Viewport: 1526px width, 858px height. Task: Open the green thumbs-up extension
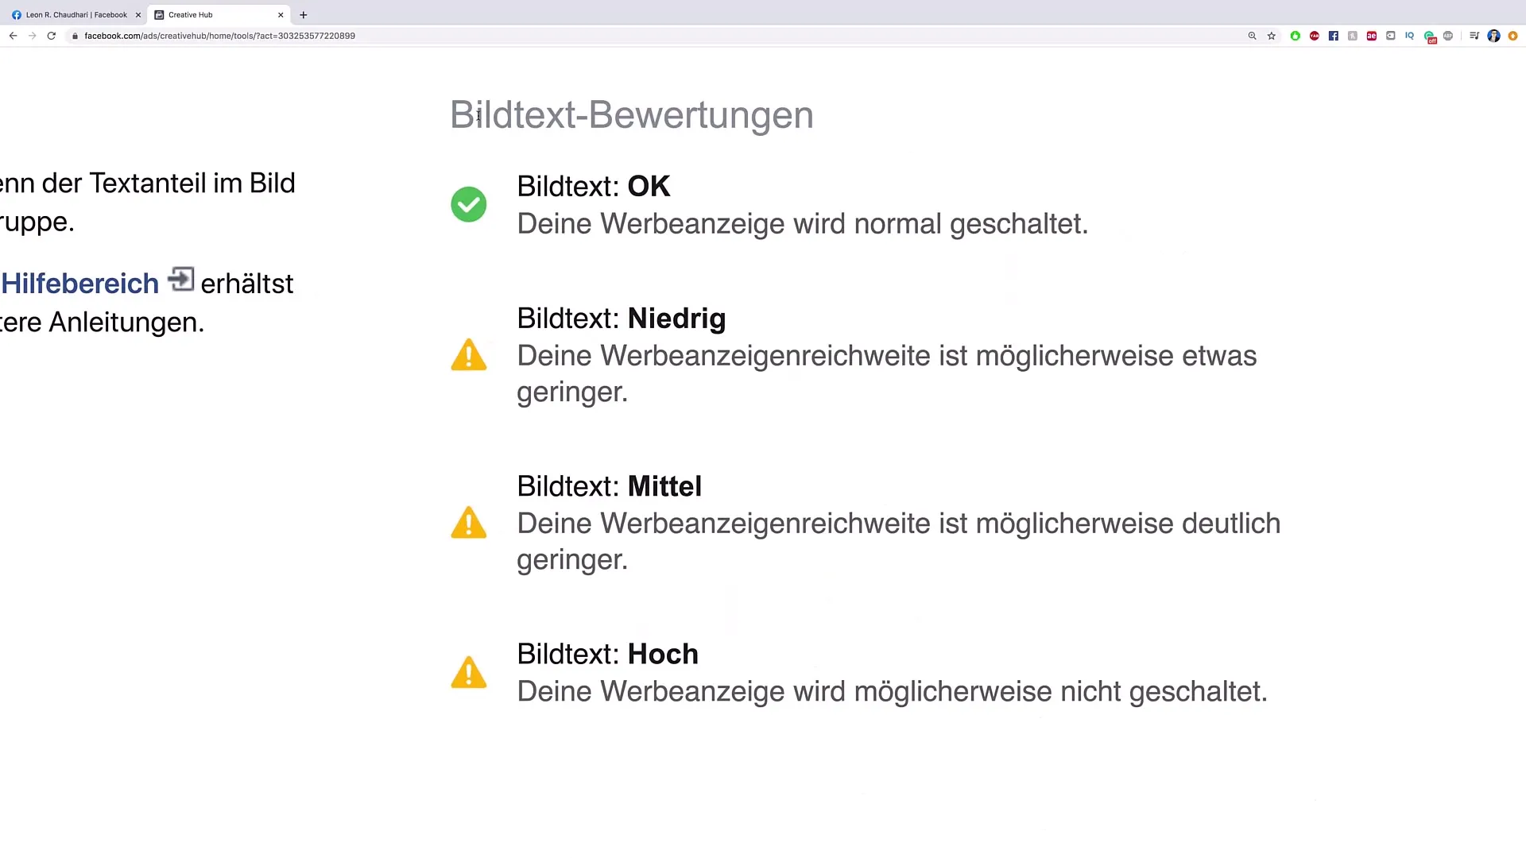click(x=1295, y=36)
